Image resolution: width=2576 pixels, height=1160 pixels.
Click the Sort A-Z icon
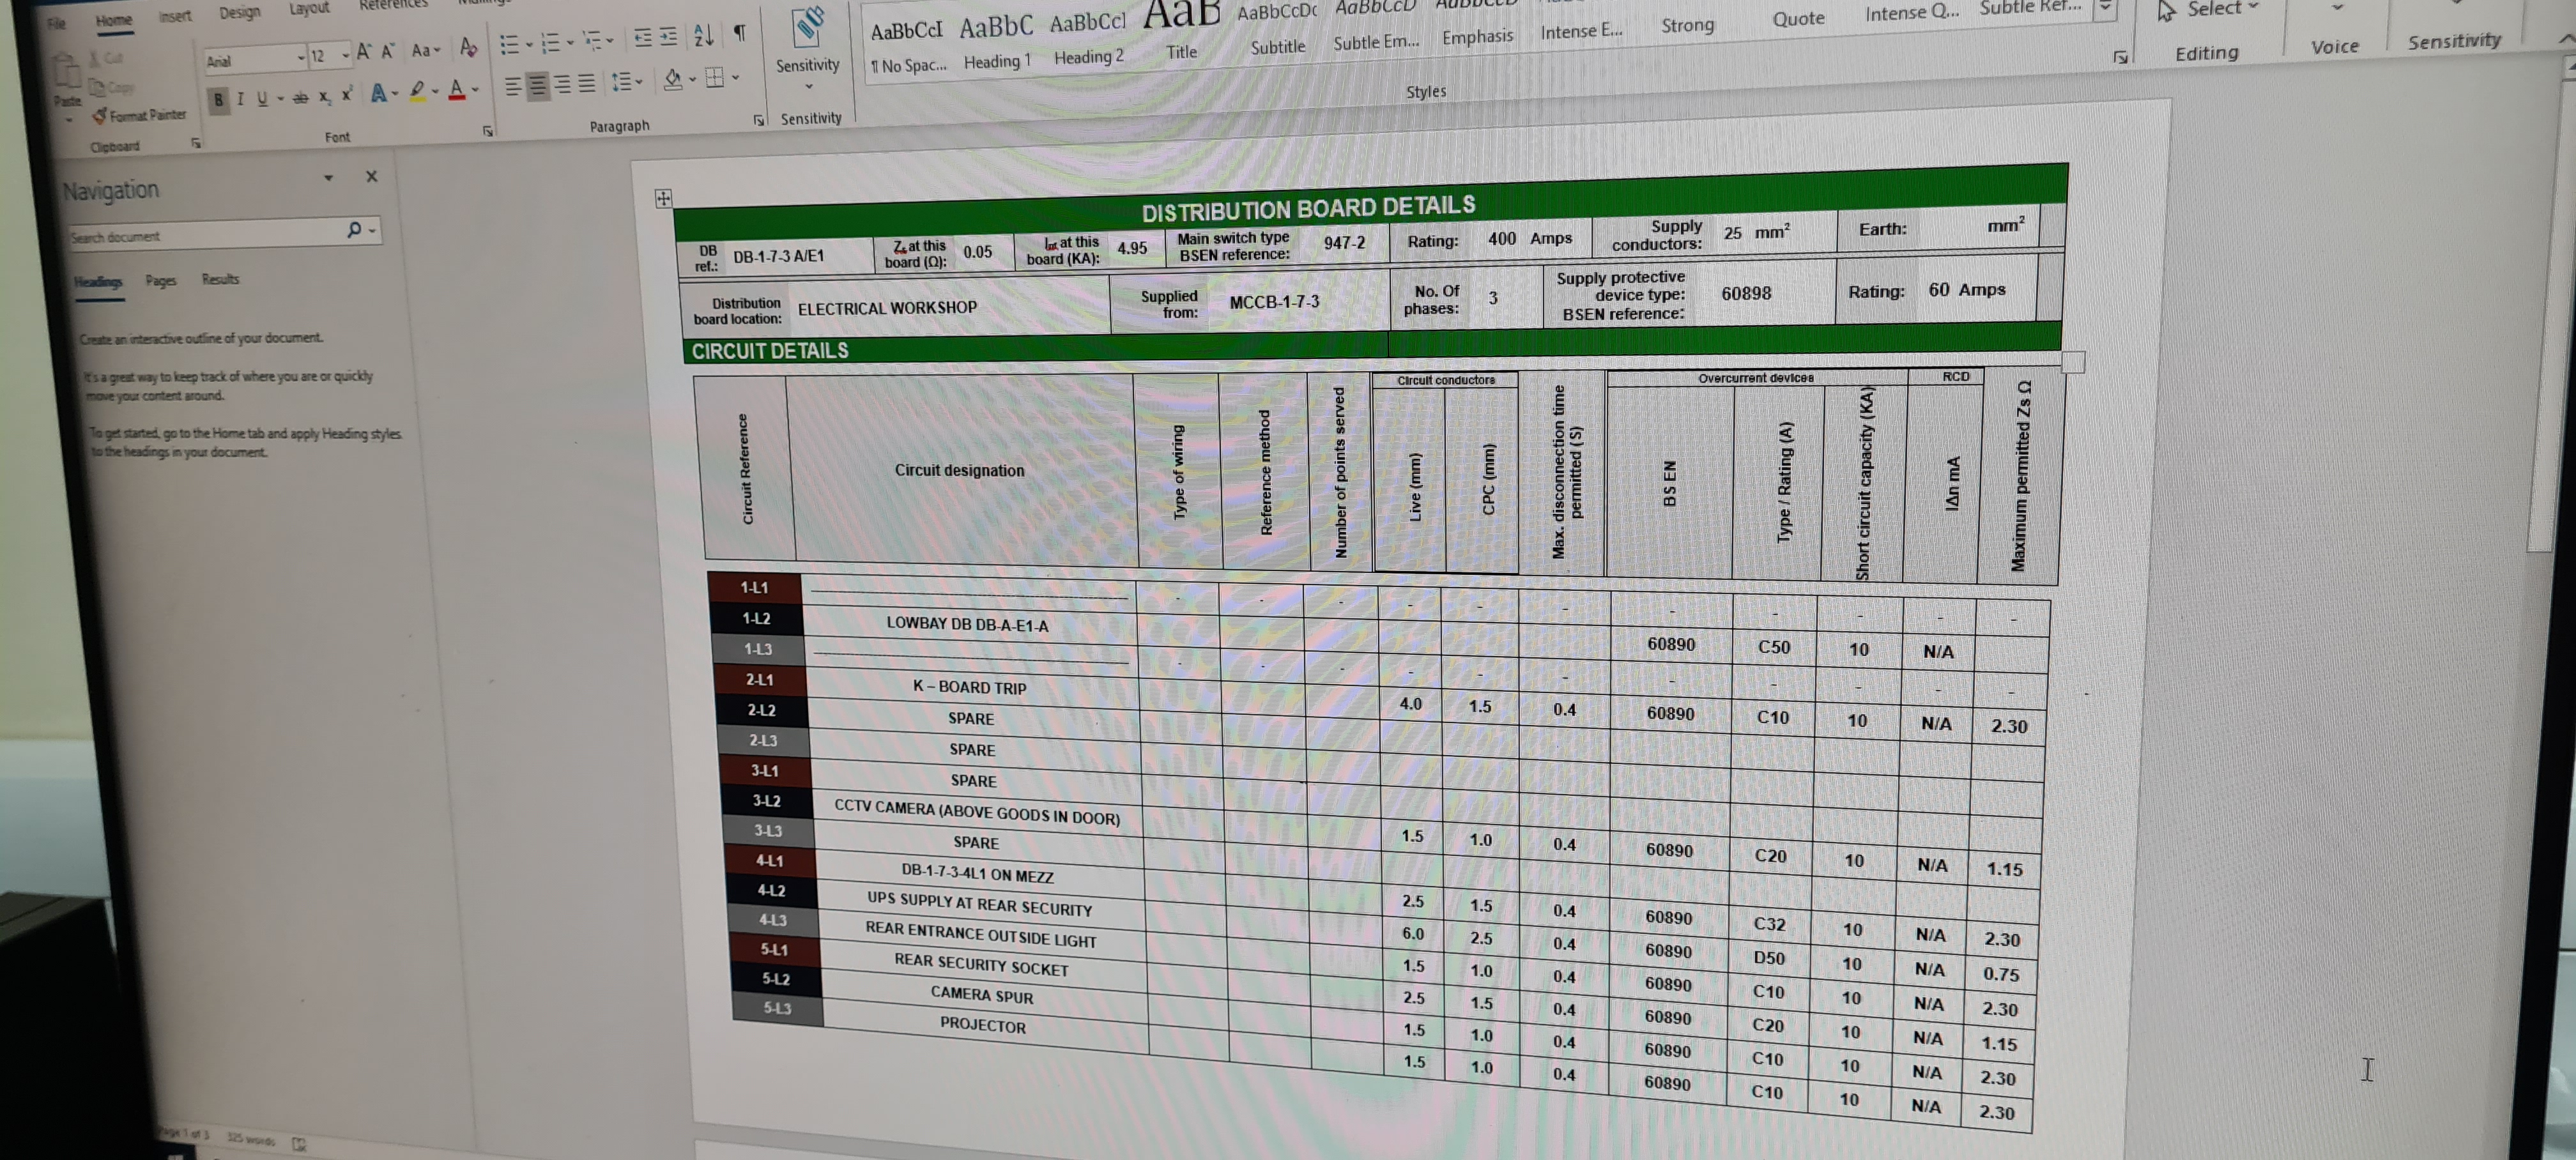tap(703, 36)
